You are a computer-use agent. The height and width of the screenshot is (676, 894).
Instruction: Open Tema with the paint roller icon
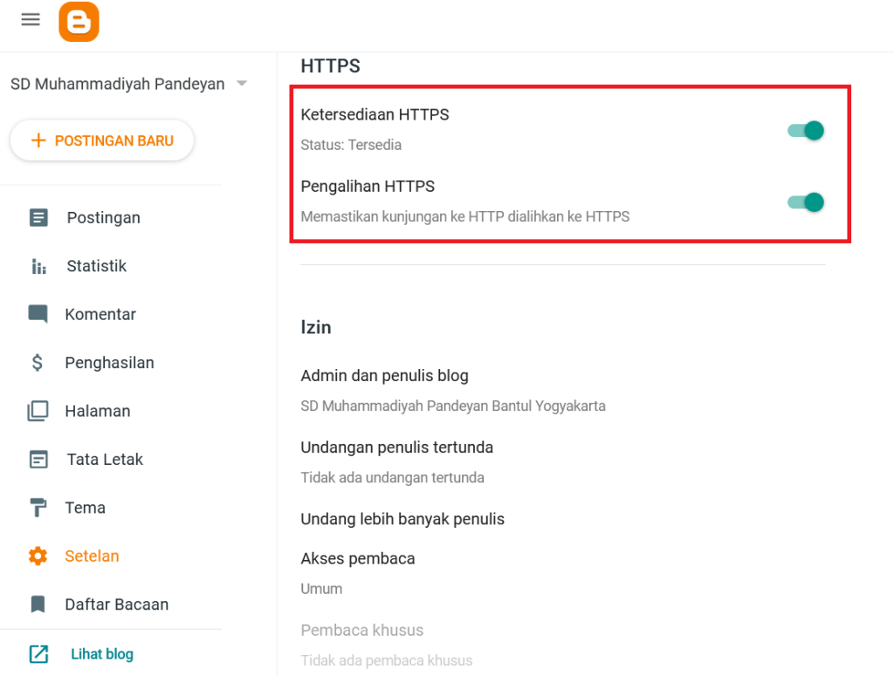39,507
